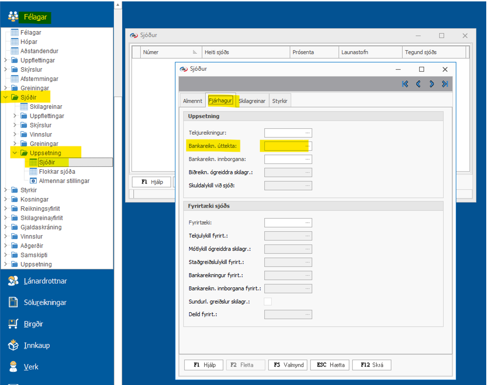Screen dimensions: 488x385
Task: Expand the Styrkir tree folder
Action: (x=6, y=190)
